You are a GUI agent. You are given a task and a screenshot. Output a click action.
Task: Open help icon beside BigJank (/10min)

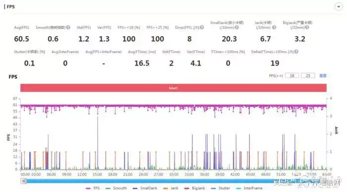pos(307,27)
